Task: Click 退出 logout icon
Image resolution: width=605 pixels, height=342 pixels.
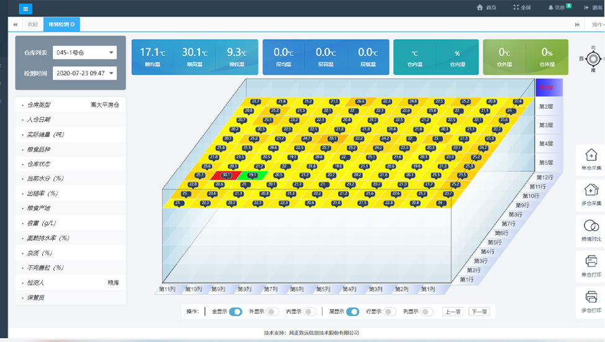Action: coord(586,7)
